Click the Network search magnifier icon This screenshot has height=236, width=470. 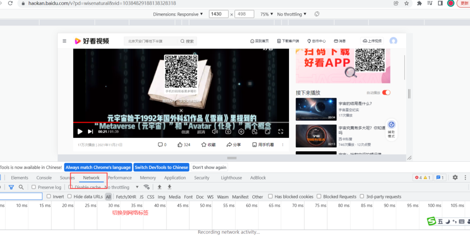[x=21, y=187]
